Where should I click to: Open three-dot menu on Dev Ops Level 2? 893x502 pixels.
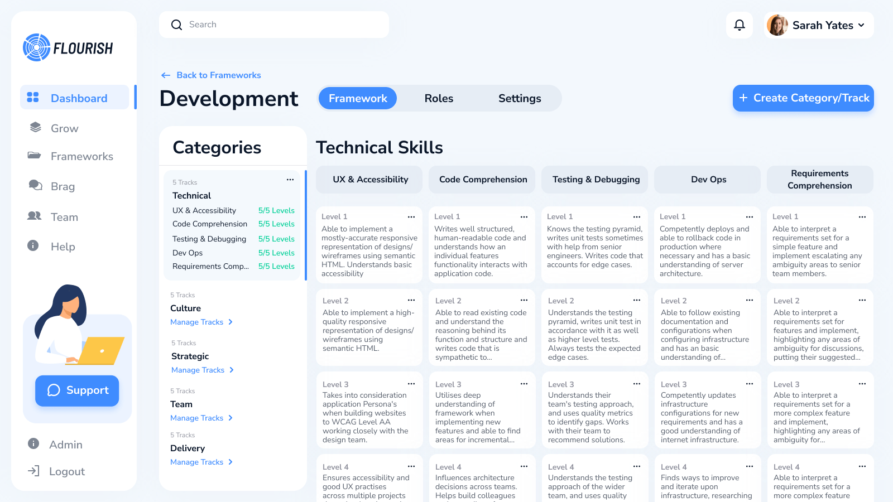(x=750, y=301)
